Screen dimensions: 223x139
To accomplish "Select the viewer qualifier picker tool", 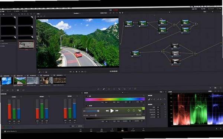I will [x=39, y=72].
